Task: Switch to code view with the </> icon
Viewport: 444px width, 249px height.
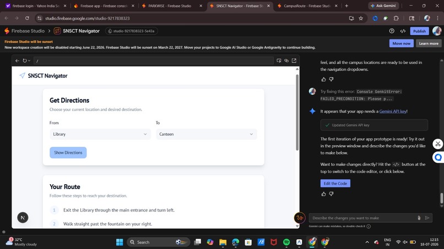Action: click(403, 31)
